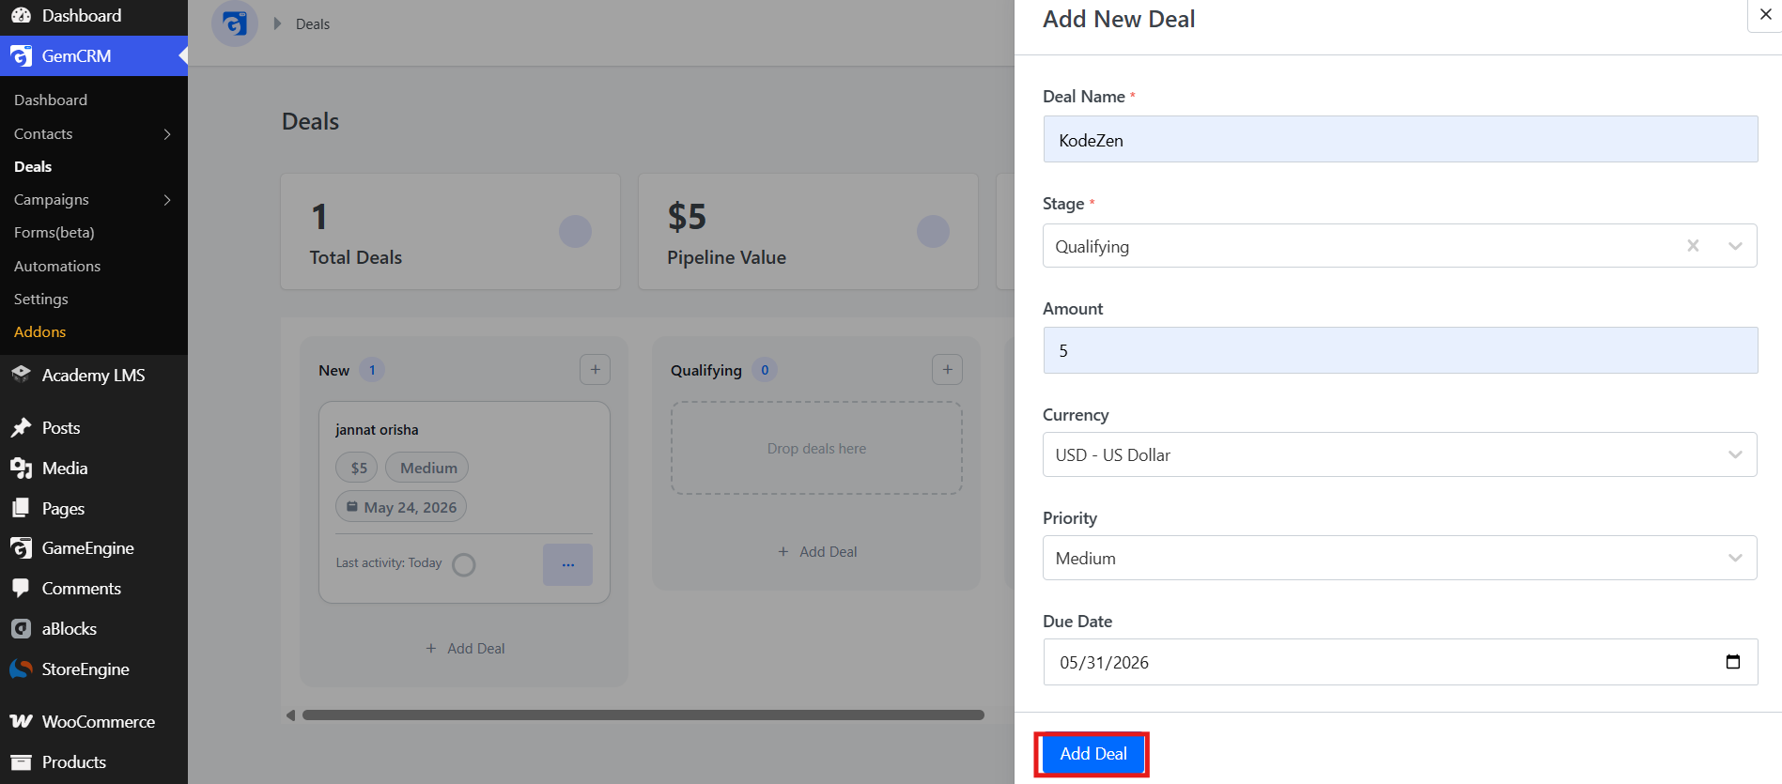Click Add Deal under the Qualifying column

817,552
